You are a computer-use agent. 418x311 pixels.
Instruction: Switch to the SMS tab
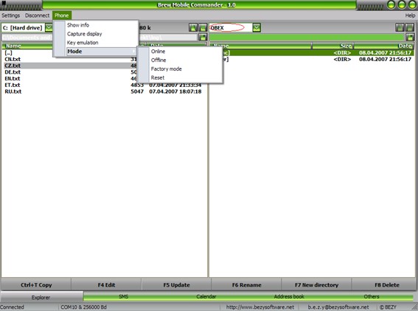click(x=123, y=296)
